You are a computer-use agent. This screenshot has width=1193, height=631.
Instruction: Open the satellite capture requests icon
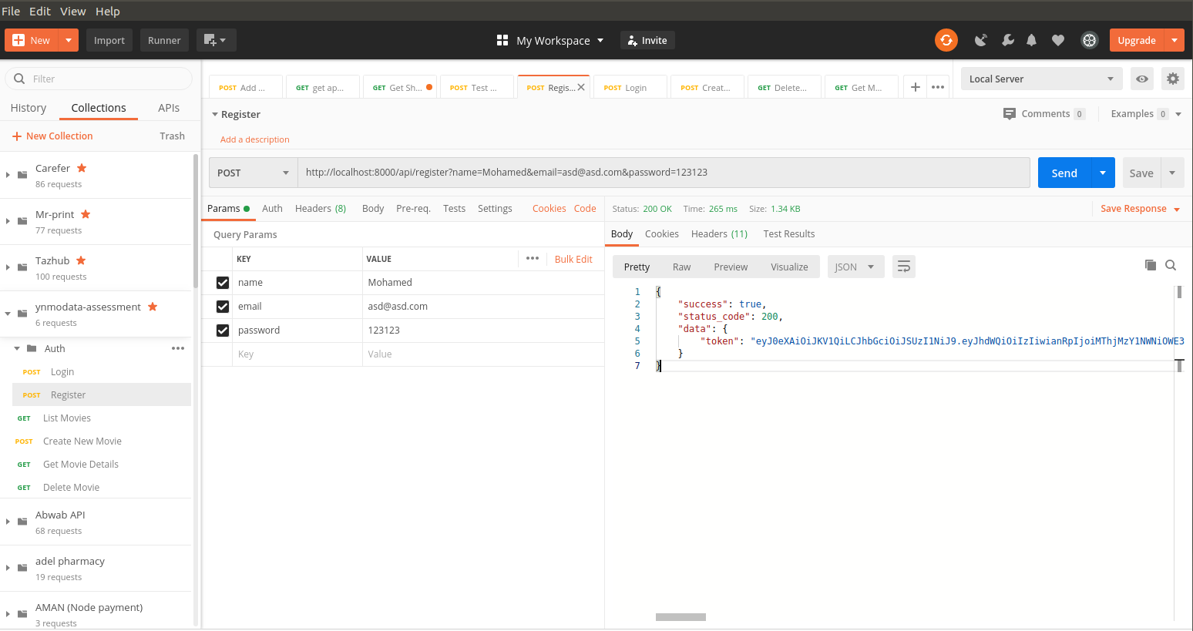(980, 40)
